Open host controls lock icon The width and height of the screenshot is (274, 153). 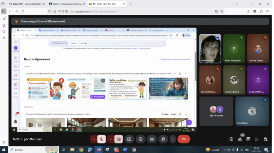tap(265, 139)
